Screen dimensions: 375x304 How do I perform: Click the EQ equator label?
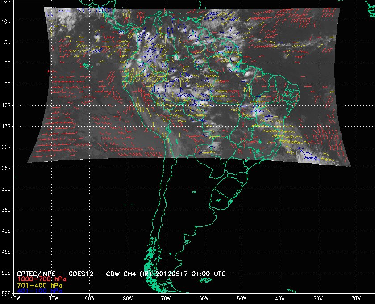click(x=8, y=63)
